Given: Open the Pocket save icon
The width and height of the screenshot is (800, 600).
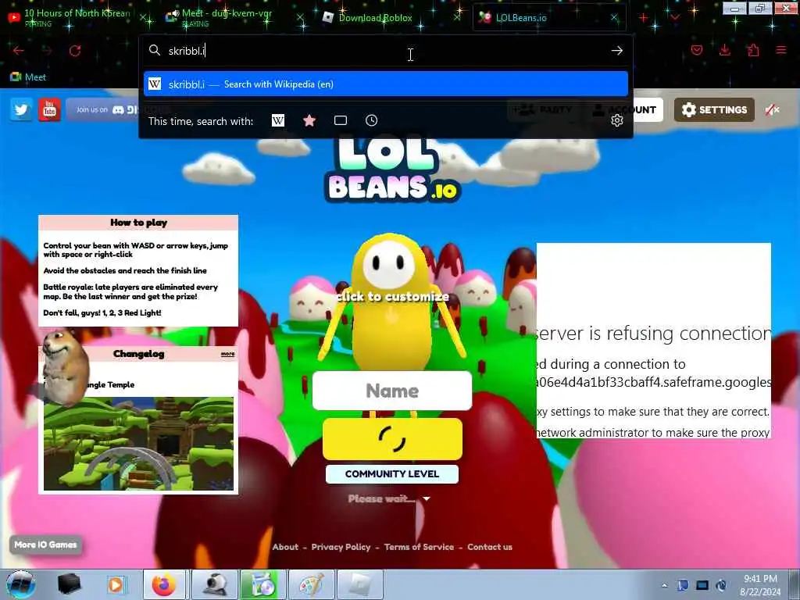Looking at the screenshot, I should [x=696, y=50].
